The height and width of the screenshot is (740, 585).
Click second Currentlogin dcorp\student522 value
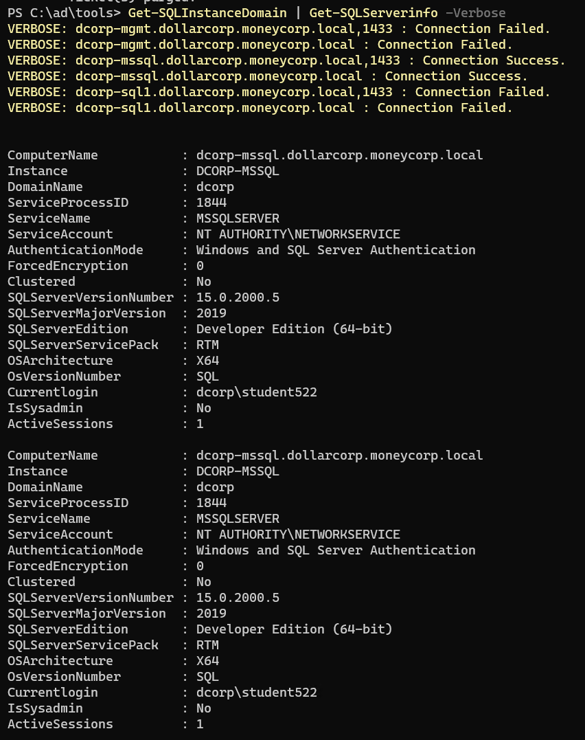point(257,693)
